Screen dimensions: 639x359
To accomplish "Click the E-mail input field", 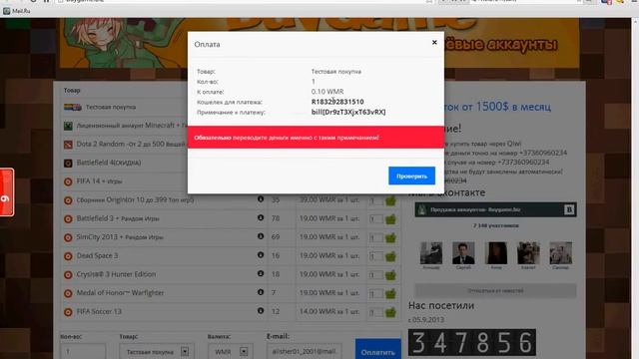I will [x=305, y=351].
